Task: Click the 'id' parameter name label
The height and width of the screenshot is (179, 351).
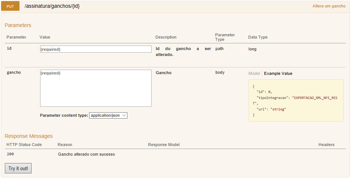Action: pyautogui.click(x=9, y=49)
